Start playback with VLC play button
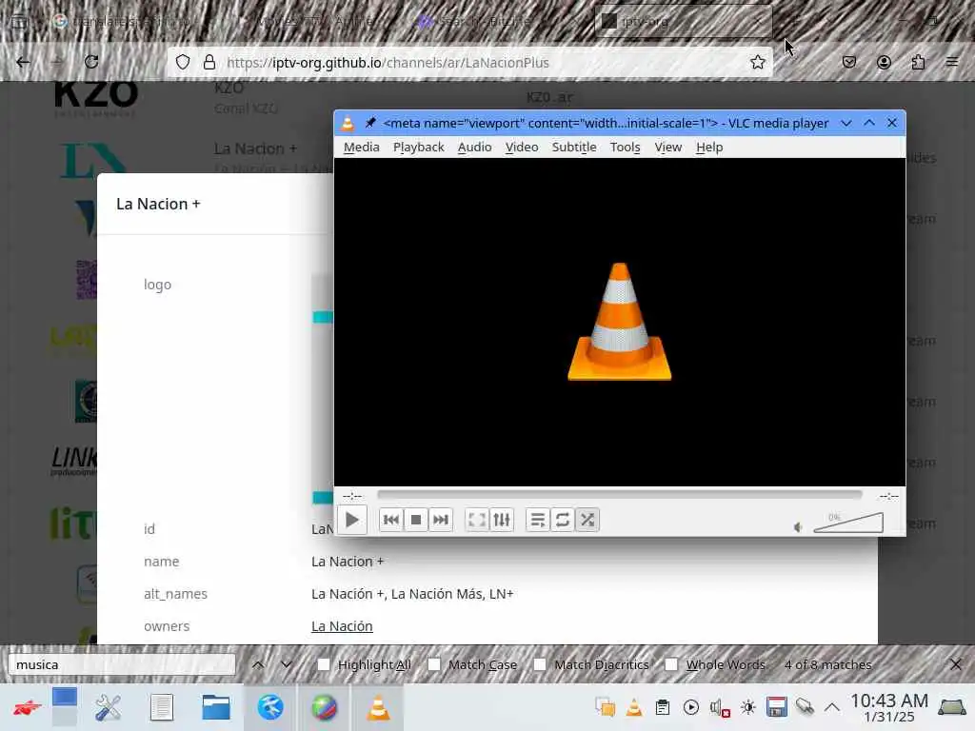Viewport: 975px width, 731px height. (351, 520)
